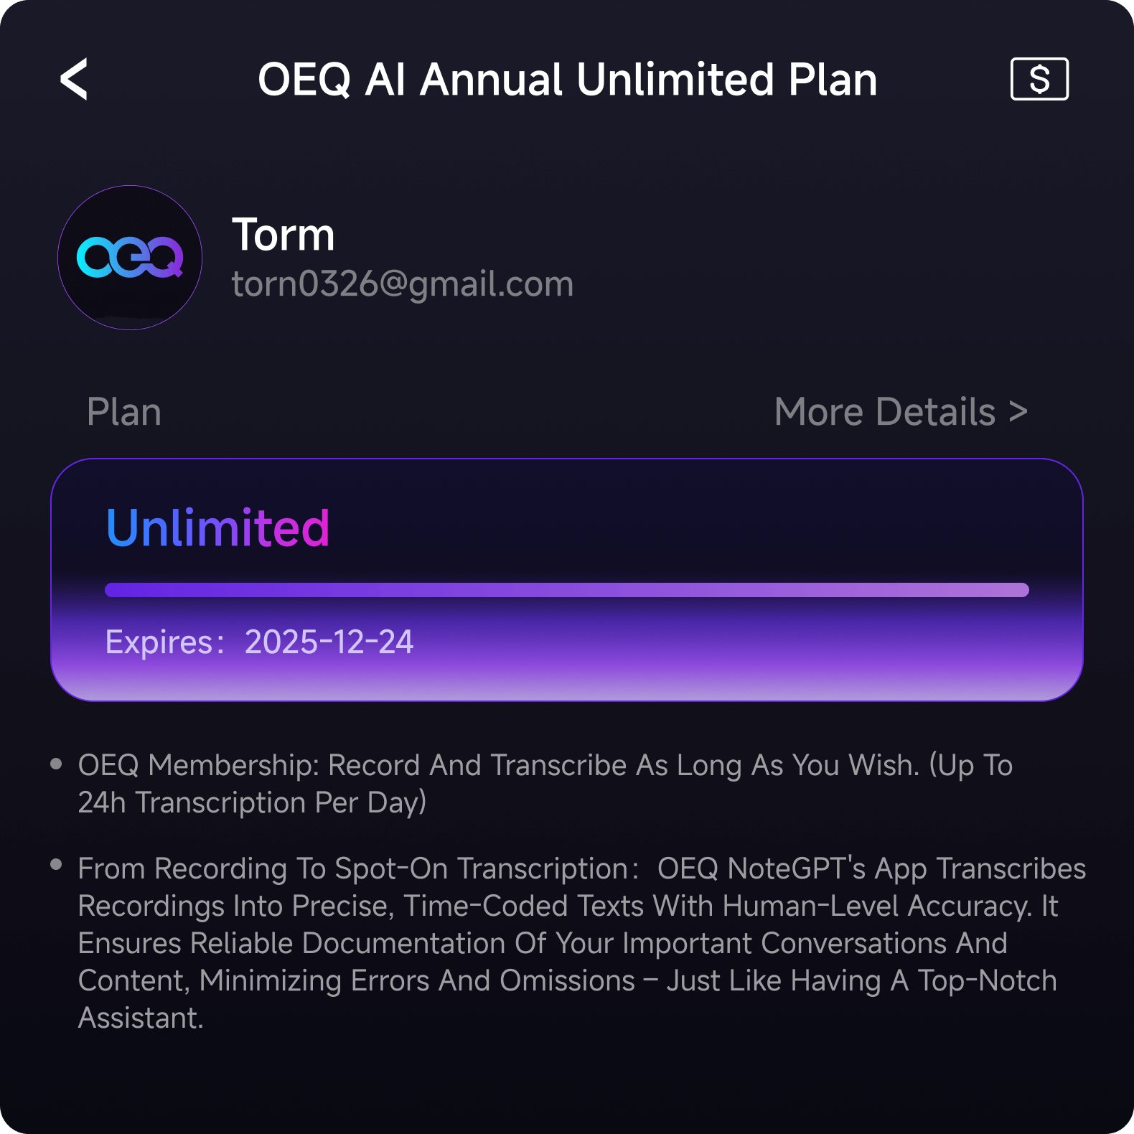Click the Plan section label
The width and height of the screenshot is (1134, 1134).
point(124,412)
